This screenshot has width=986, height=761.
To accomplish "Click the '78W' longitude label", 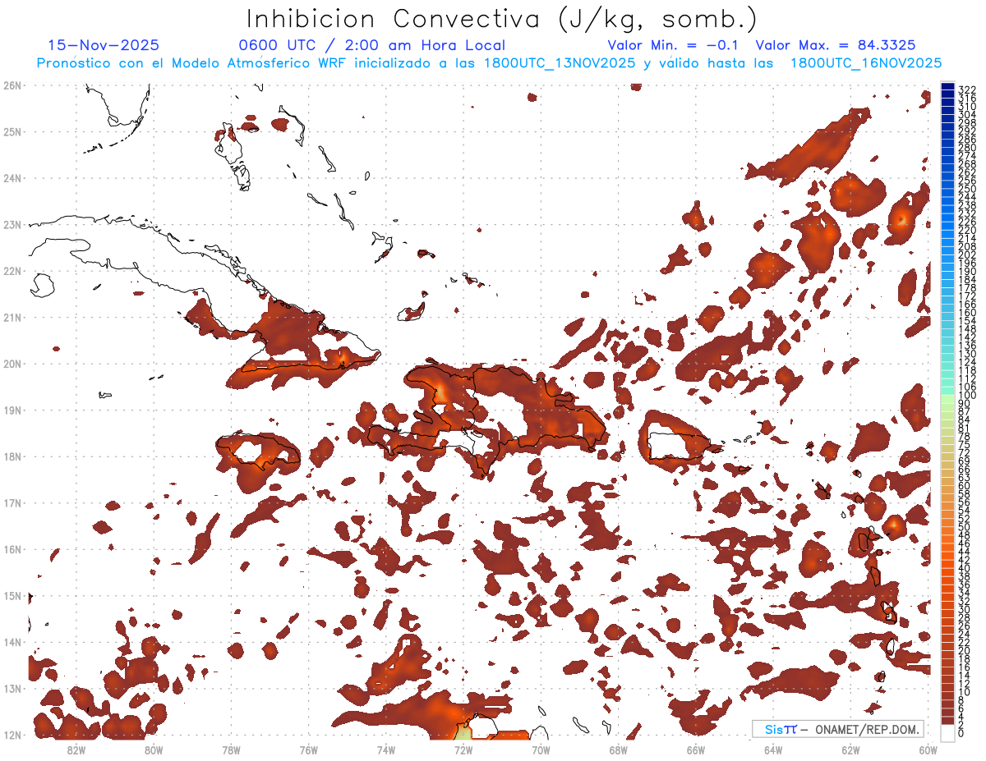I will (231, 750).
